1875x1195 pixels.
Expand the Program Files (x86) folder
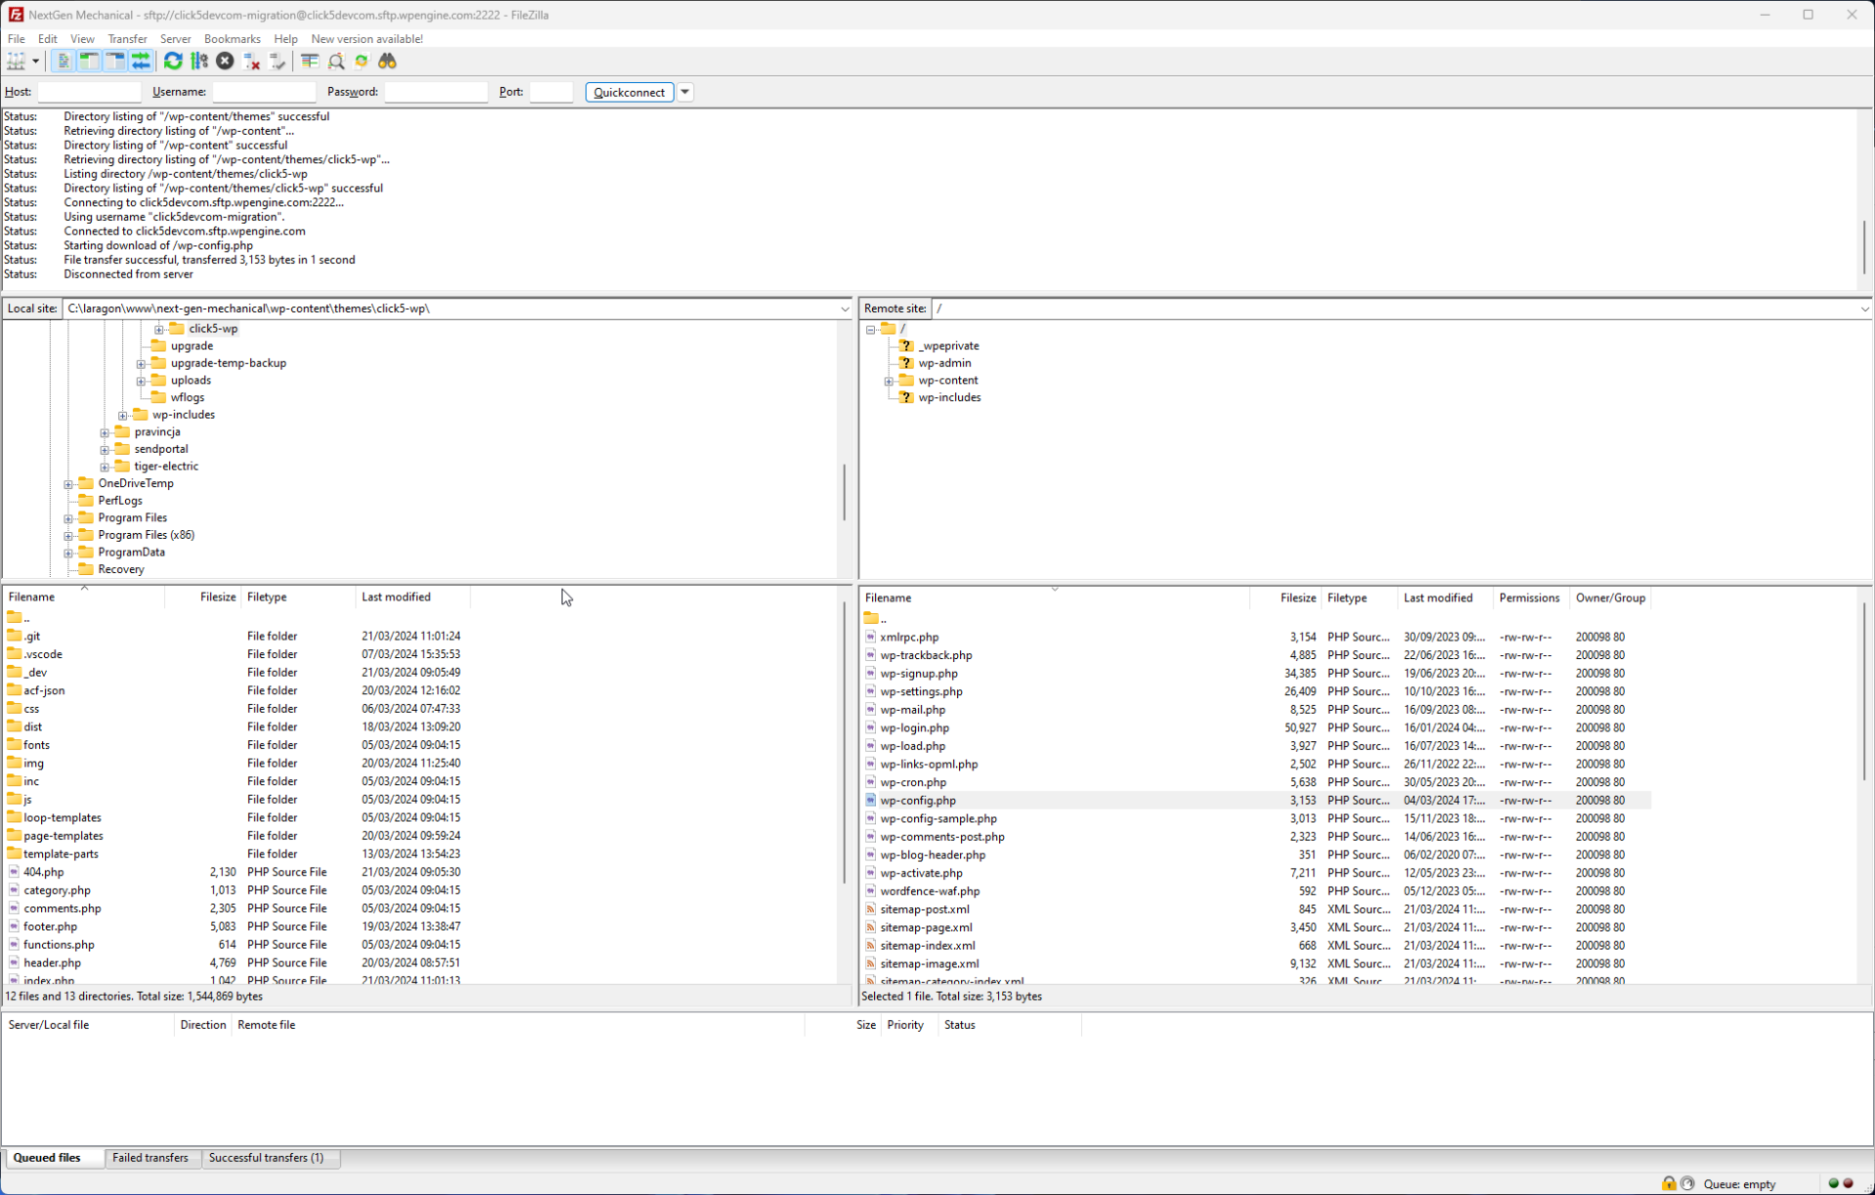[x=68, y=536]
